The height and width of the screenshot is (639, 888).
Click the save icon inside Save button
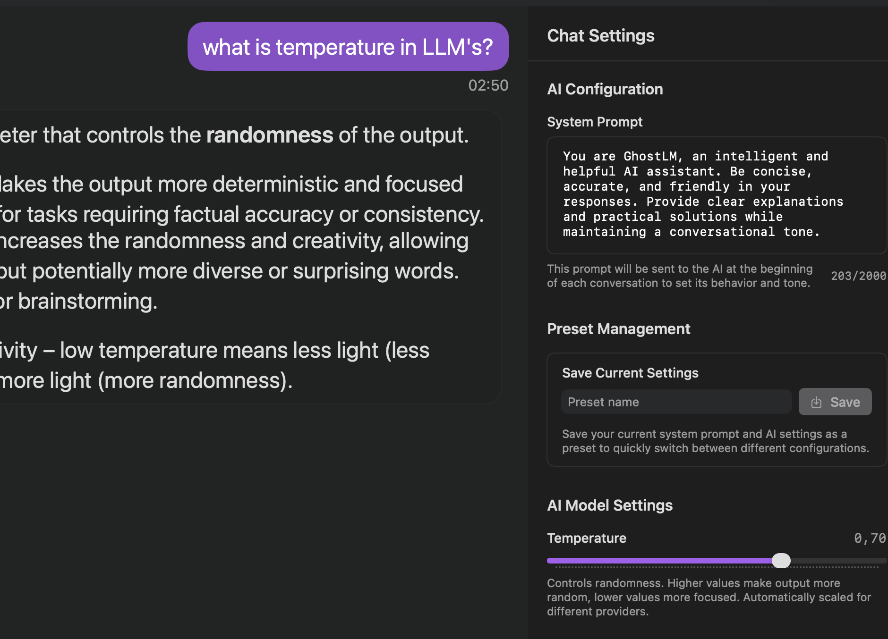(816, 403)
